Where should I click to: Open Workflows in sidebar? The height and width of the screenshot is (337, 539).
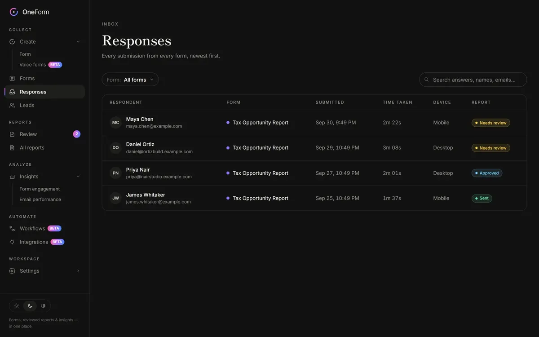point(44,229)
